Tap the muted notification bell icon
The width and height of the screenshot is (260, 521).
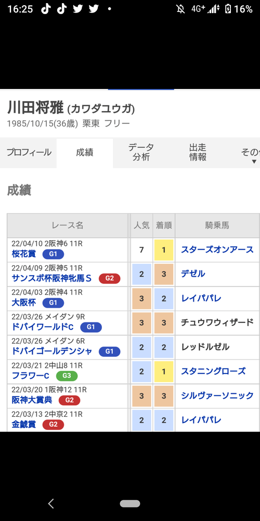(x=180, y=9)
